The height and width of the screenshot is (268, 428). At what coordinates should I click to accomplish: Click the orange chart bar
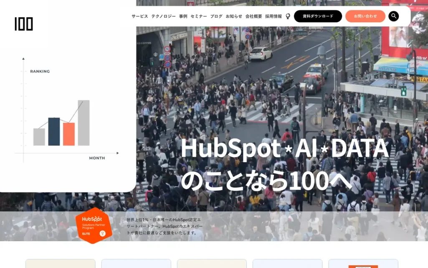coord(69,134)
